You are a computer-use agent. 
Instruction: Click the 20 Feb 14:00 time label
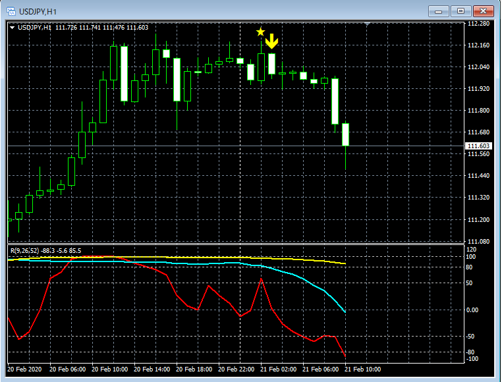pyautogui.click(x=152, y=369)
